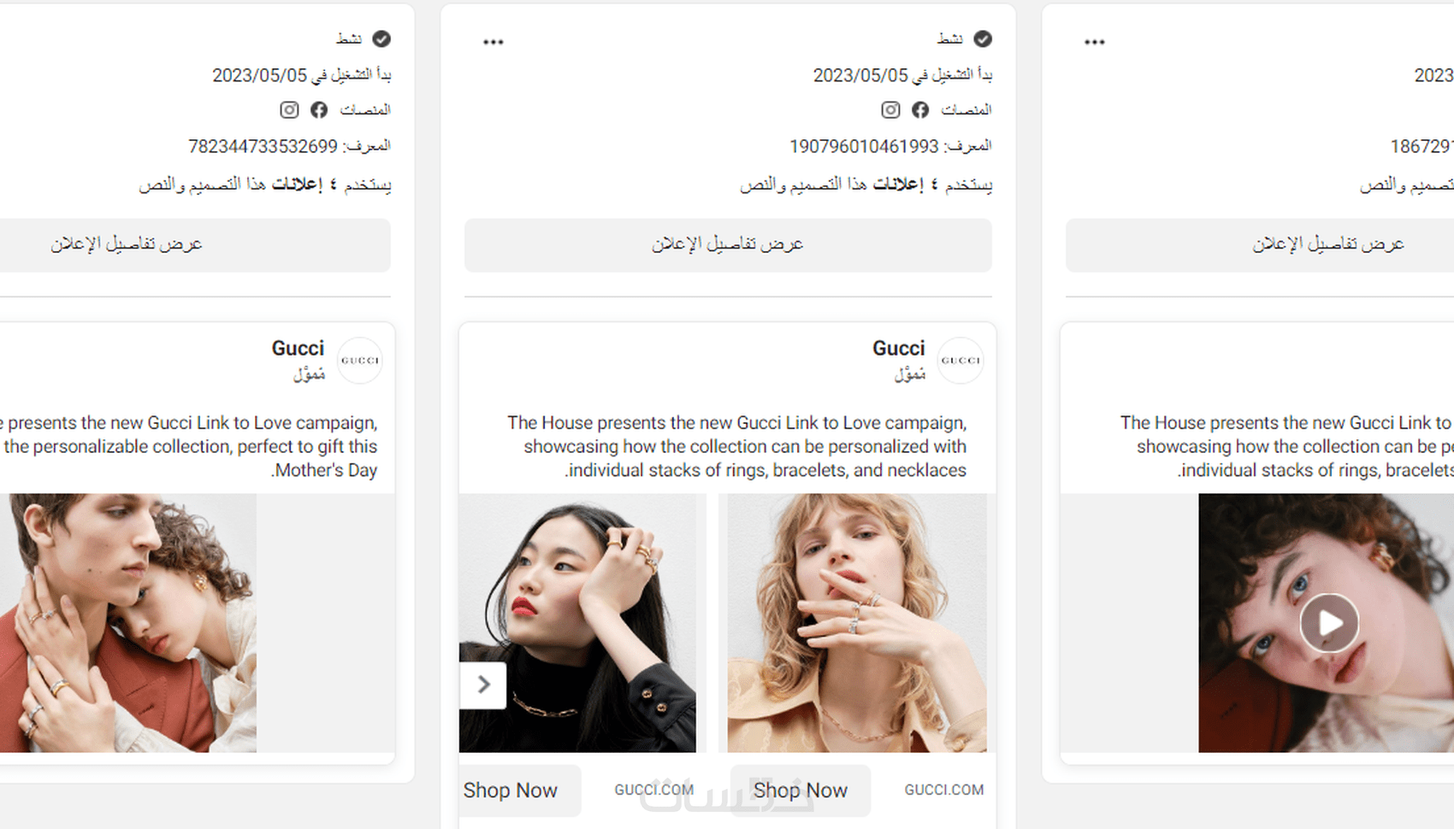View ad details button in right card
Screen dimensions: 1454x829
(x=1260, y=245)
